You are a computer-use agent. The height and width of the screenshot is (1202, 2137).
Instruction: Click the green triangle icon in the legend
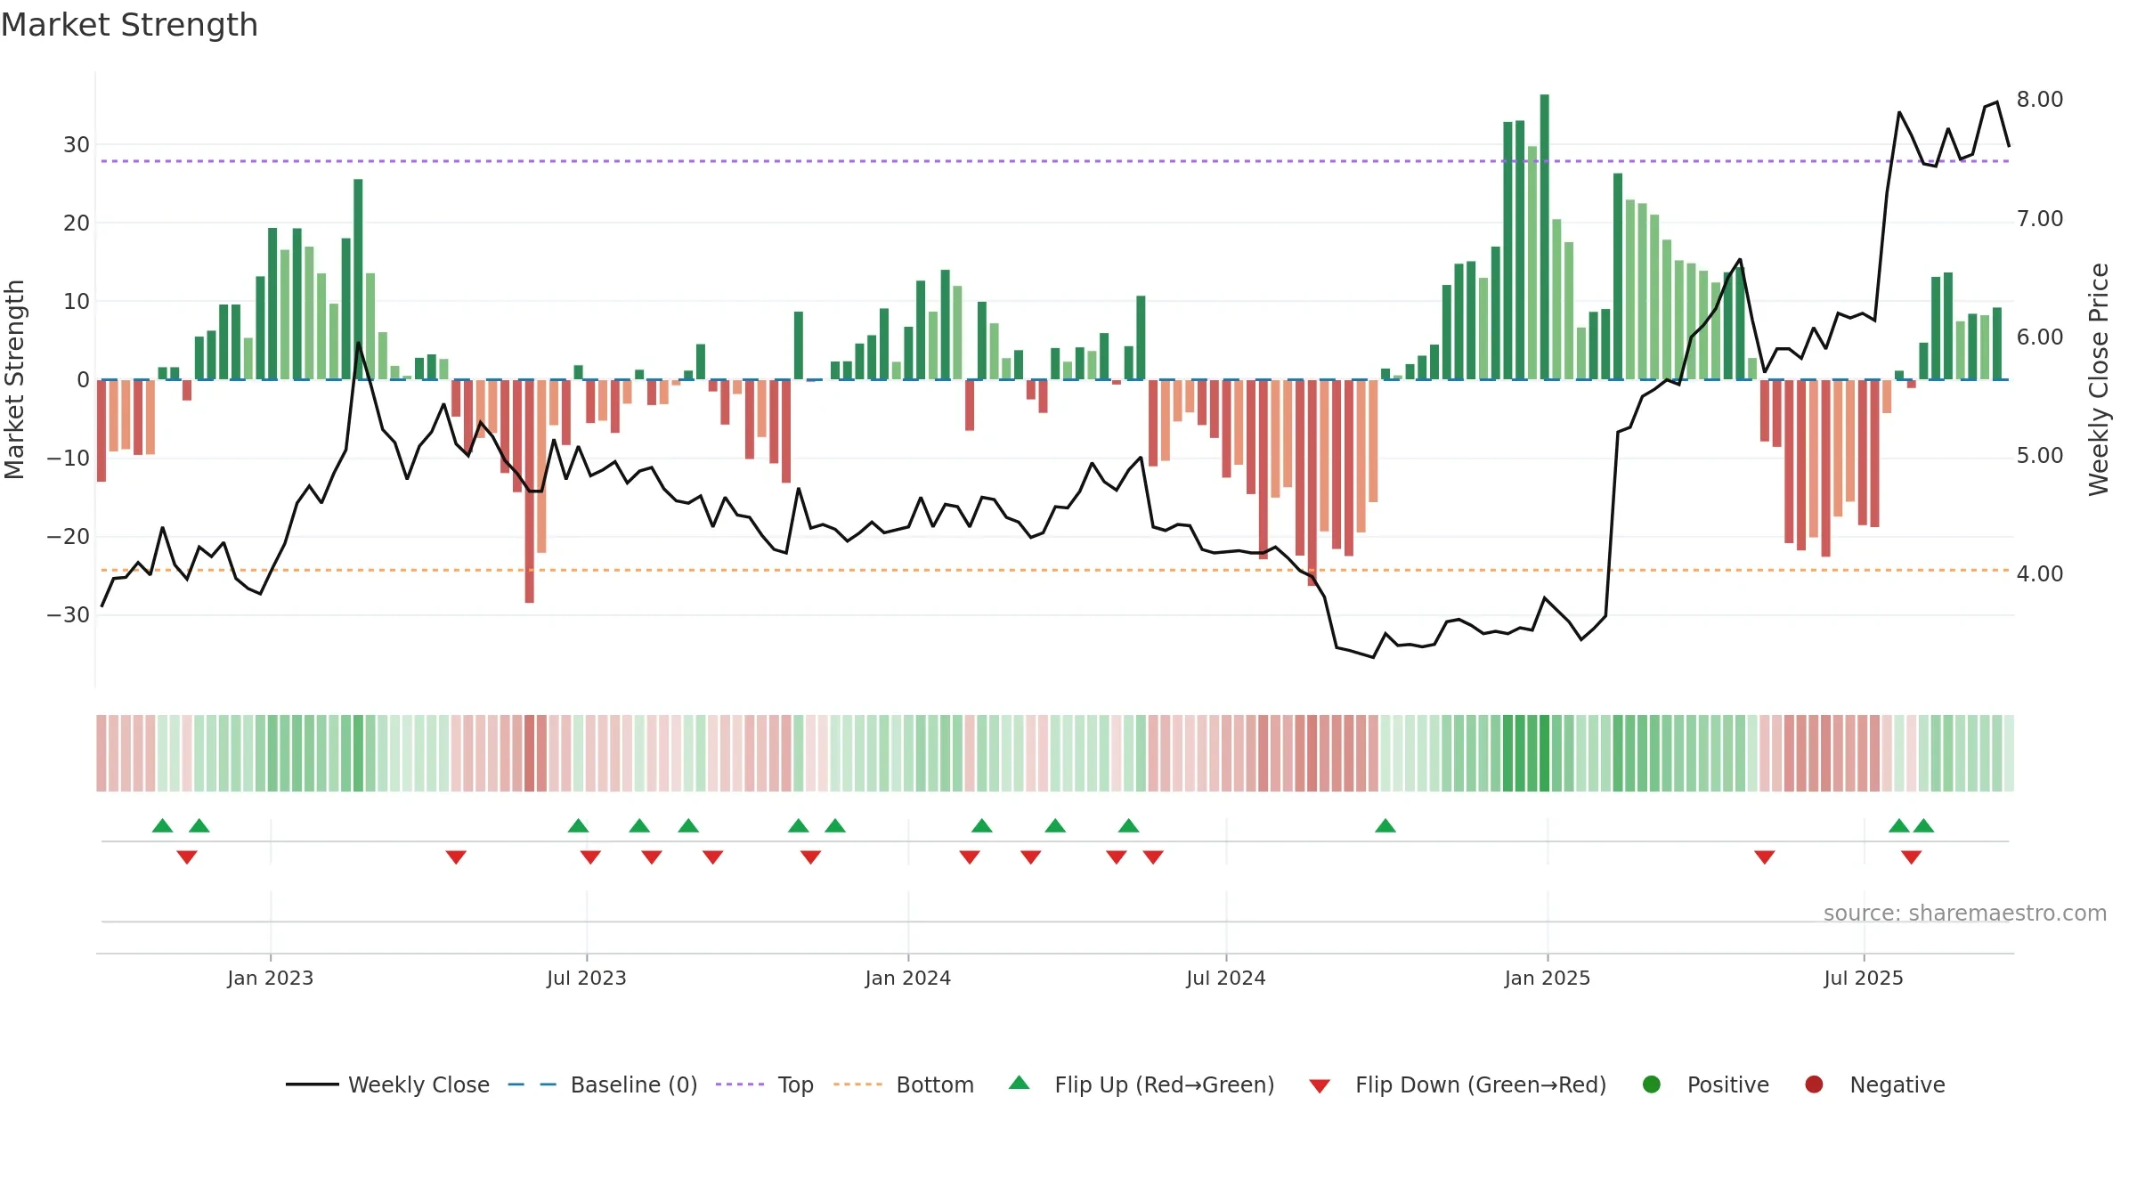(x=1020, y=1083)
